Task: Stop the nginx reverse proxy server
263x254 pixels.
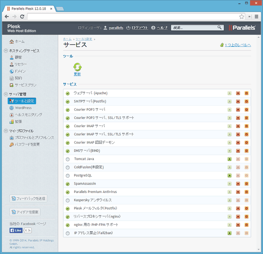Action: (x=238, y=217)
